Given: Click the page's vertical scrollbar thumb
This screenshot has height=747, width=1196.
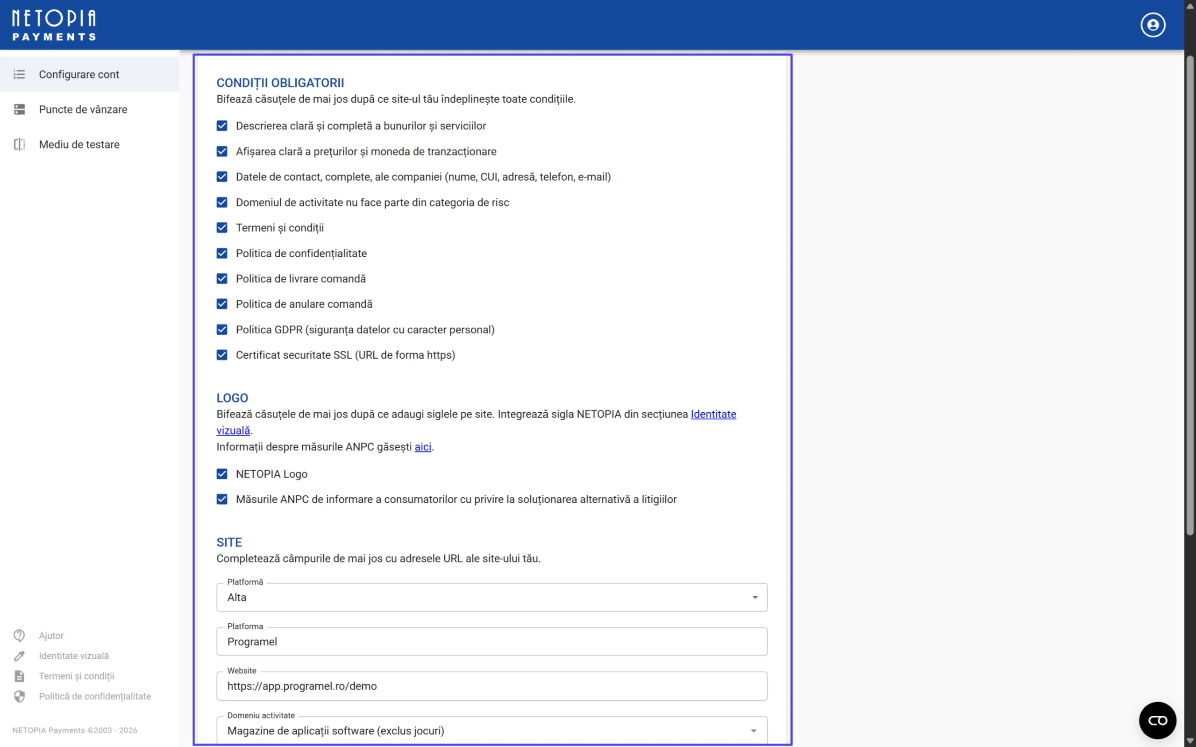Looking at the screenshot, I should pos(1189,296).
